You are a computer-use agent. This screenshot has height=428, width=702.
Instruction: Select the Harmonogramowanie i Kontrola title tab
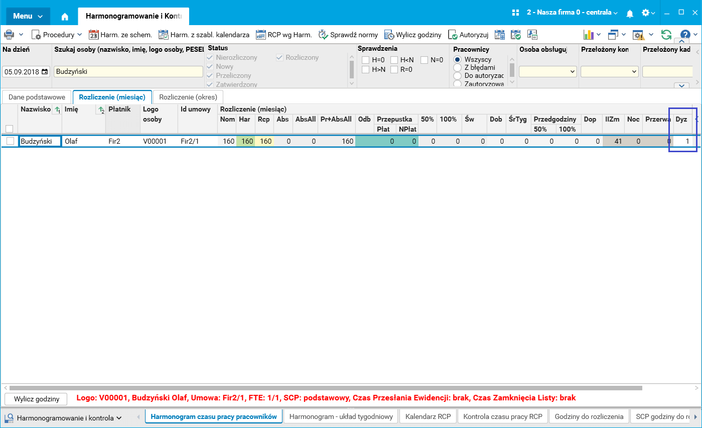pyautogui.click(x=133, y=16)
